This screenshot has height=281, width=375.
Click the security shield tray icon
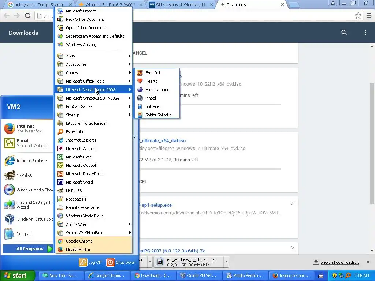pyautogui.click(x=334, y=276)
